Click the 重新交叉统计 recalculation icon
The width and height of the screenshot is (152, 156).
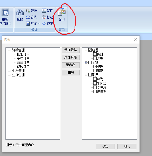[5, 12]
